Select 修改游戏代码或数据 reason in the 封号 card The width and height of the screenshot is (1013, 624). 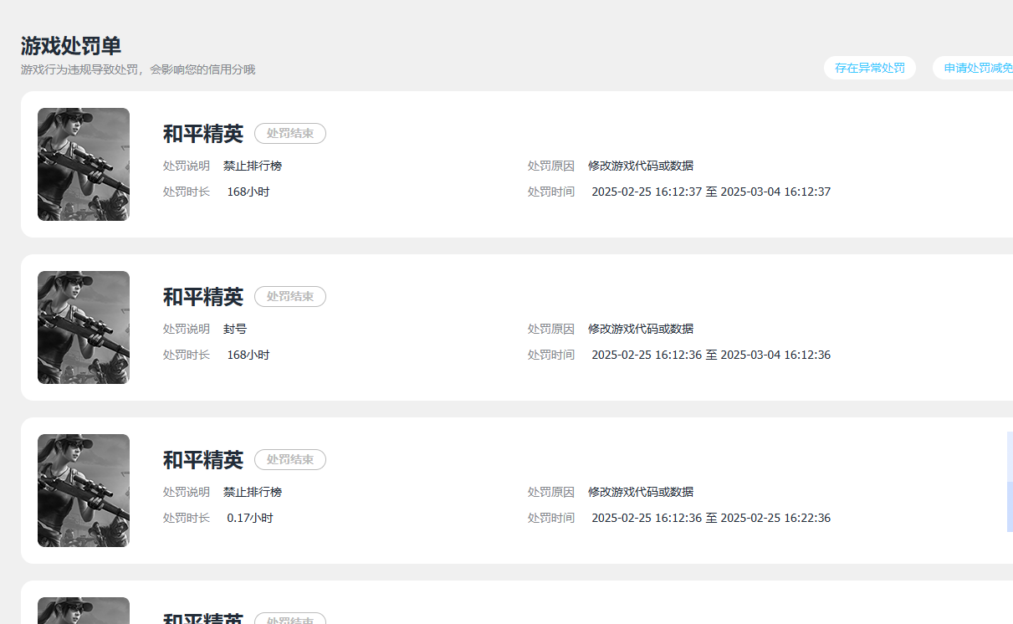pos(641,329)
